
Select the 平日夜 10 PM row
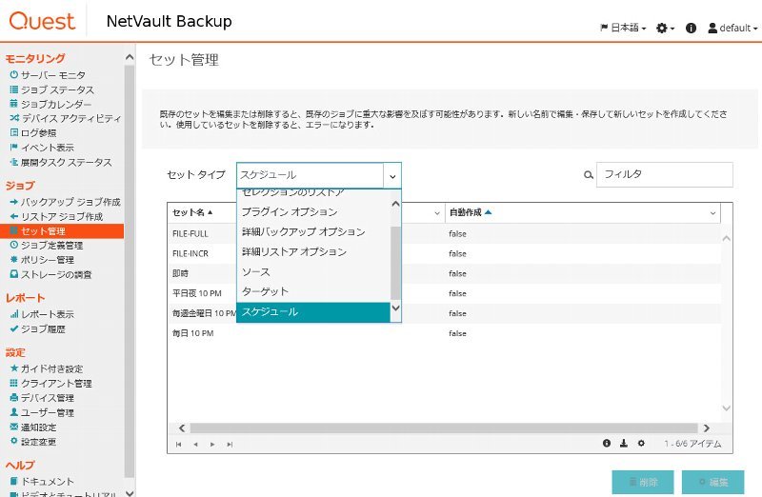(x=444, y=293)
